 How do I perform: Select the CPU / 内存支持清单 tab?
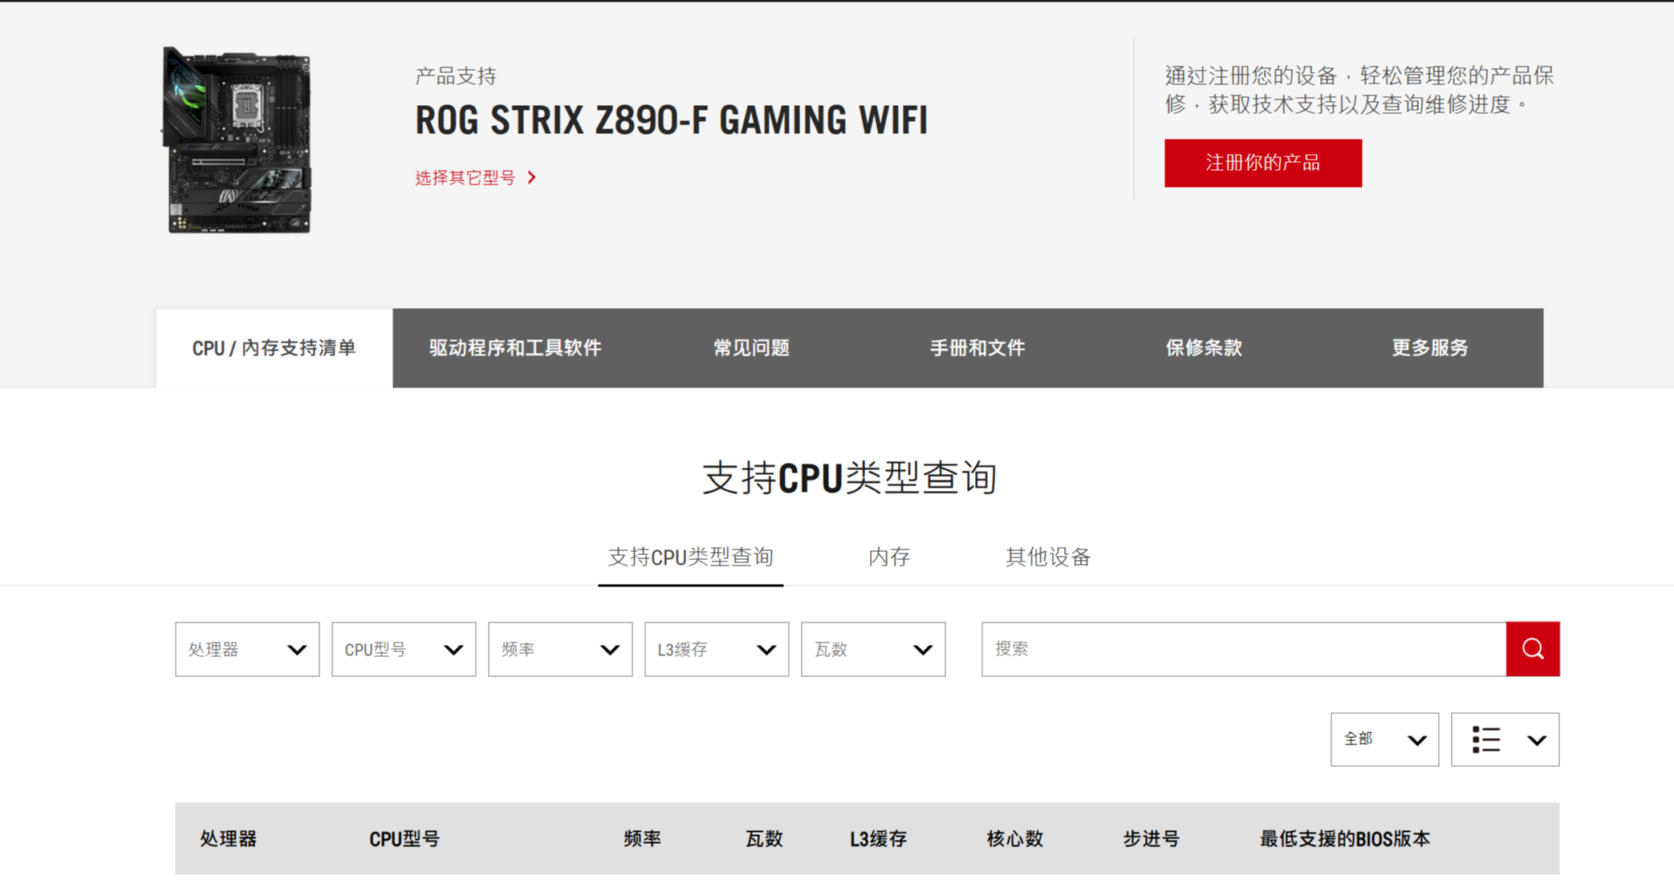274,348
